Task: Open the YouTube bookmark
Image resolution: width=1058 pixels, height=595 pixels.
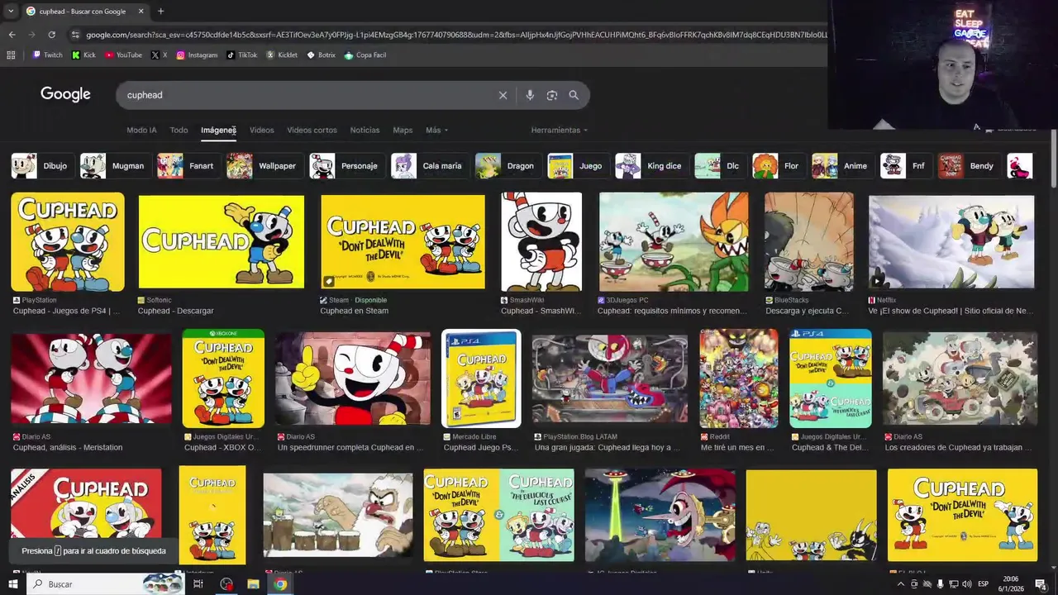Action: click(x=123, y=55)
